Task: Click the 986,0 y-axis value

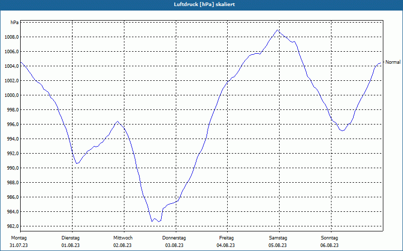Action: pos(13,197)
